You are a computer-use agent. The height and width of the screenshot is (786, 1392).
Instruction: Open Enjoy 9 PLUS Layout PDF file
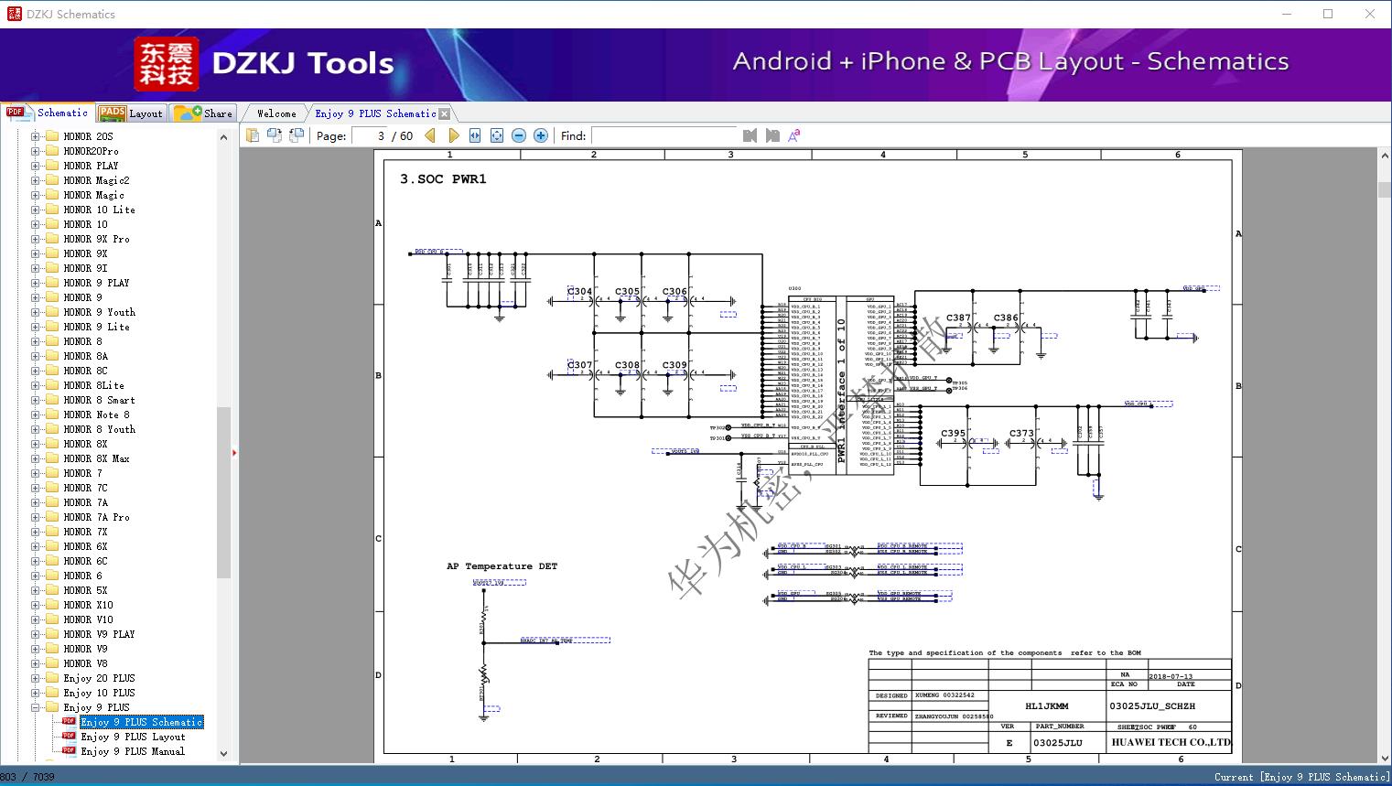click(133, 737)
